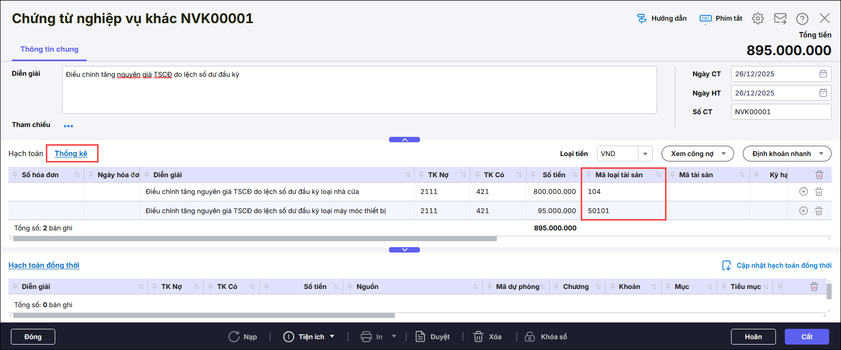The width and height of the screenshot is (841, 350).
Task: Delete the 95.000.000 entry row
Action: pyautogui.click(x=819, y=211)
